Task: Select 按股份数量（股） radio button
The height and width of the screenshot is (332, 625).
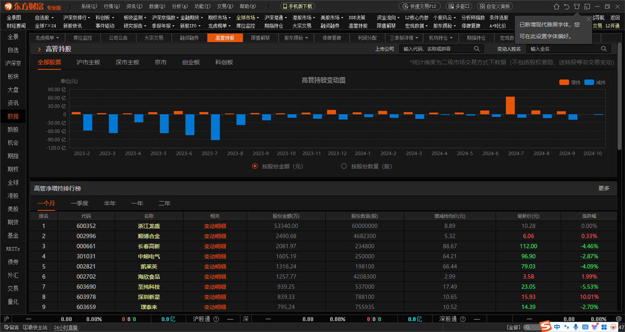Action: click(x=344, y=166)
